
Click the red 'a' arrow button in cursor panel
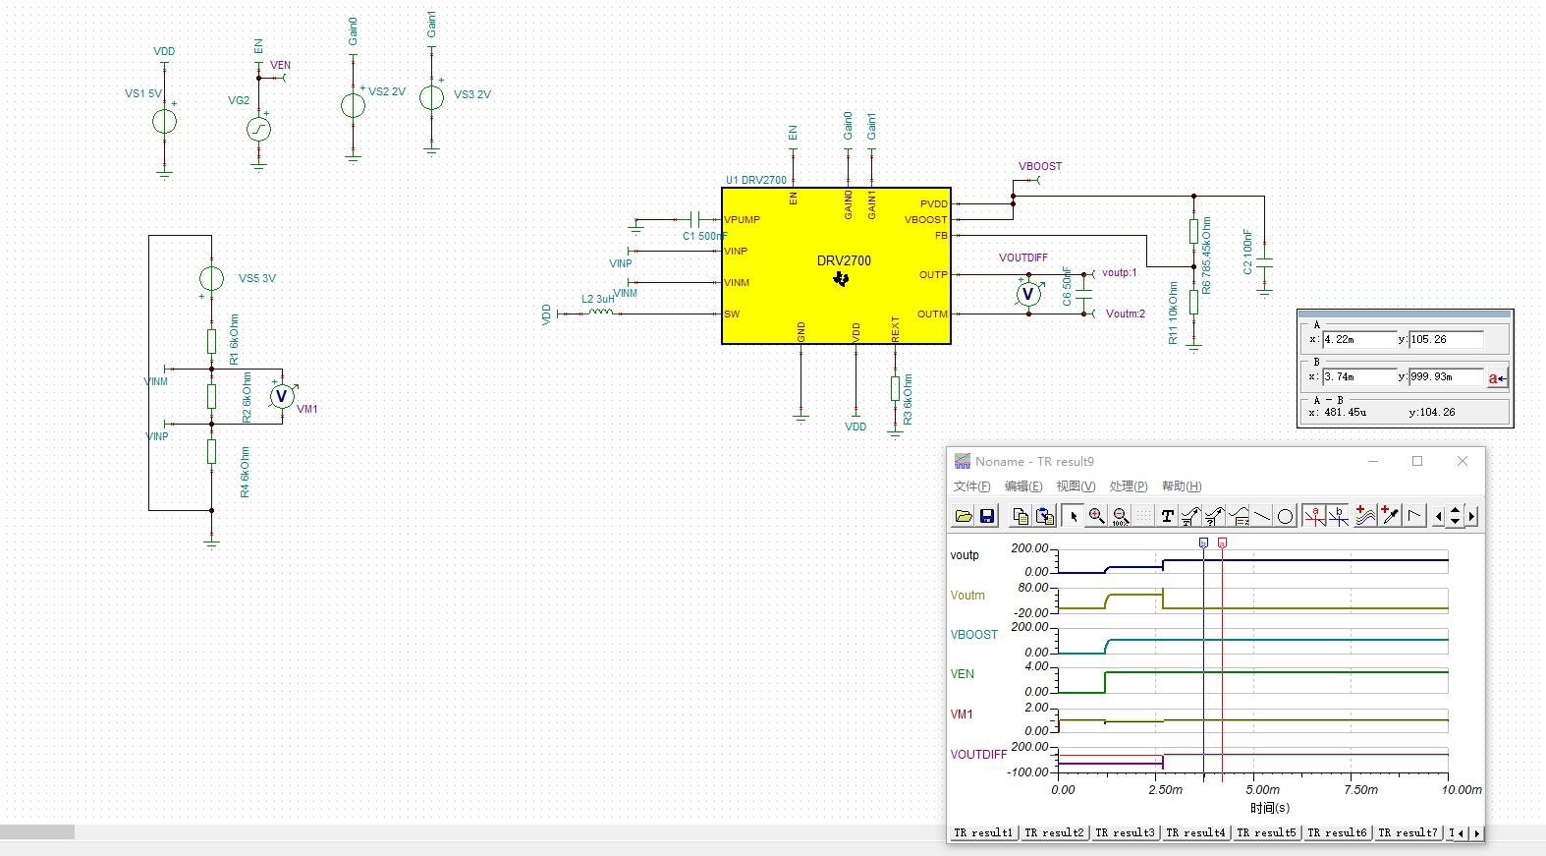[1497, 377]
